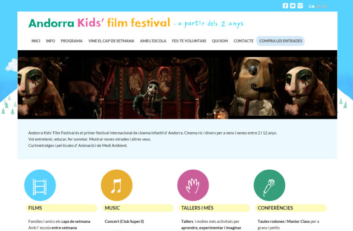The image size is (353, 231).
Task: Open AMB L'ESCOLA menu item
Action: (x=153, y=41)
